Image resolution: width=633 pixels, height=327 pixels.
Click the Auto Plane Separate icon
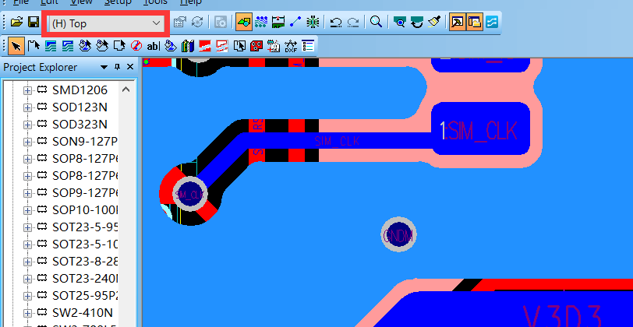pos(239,46)
